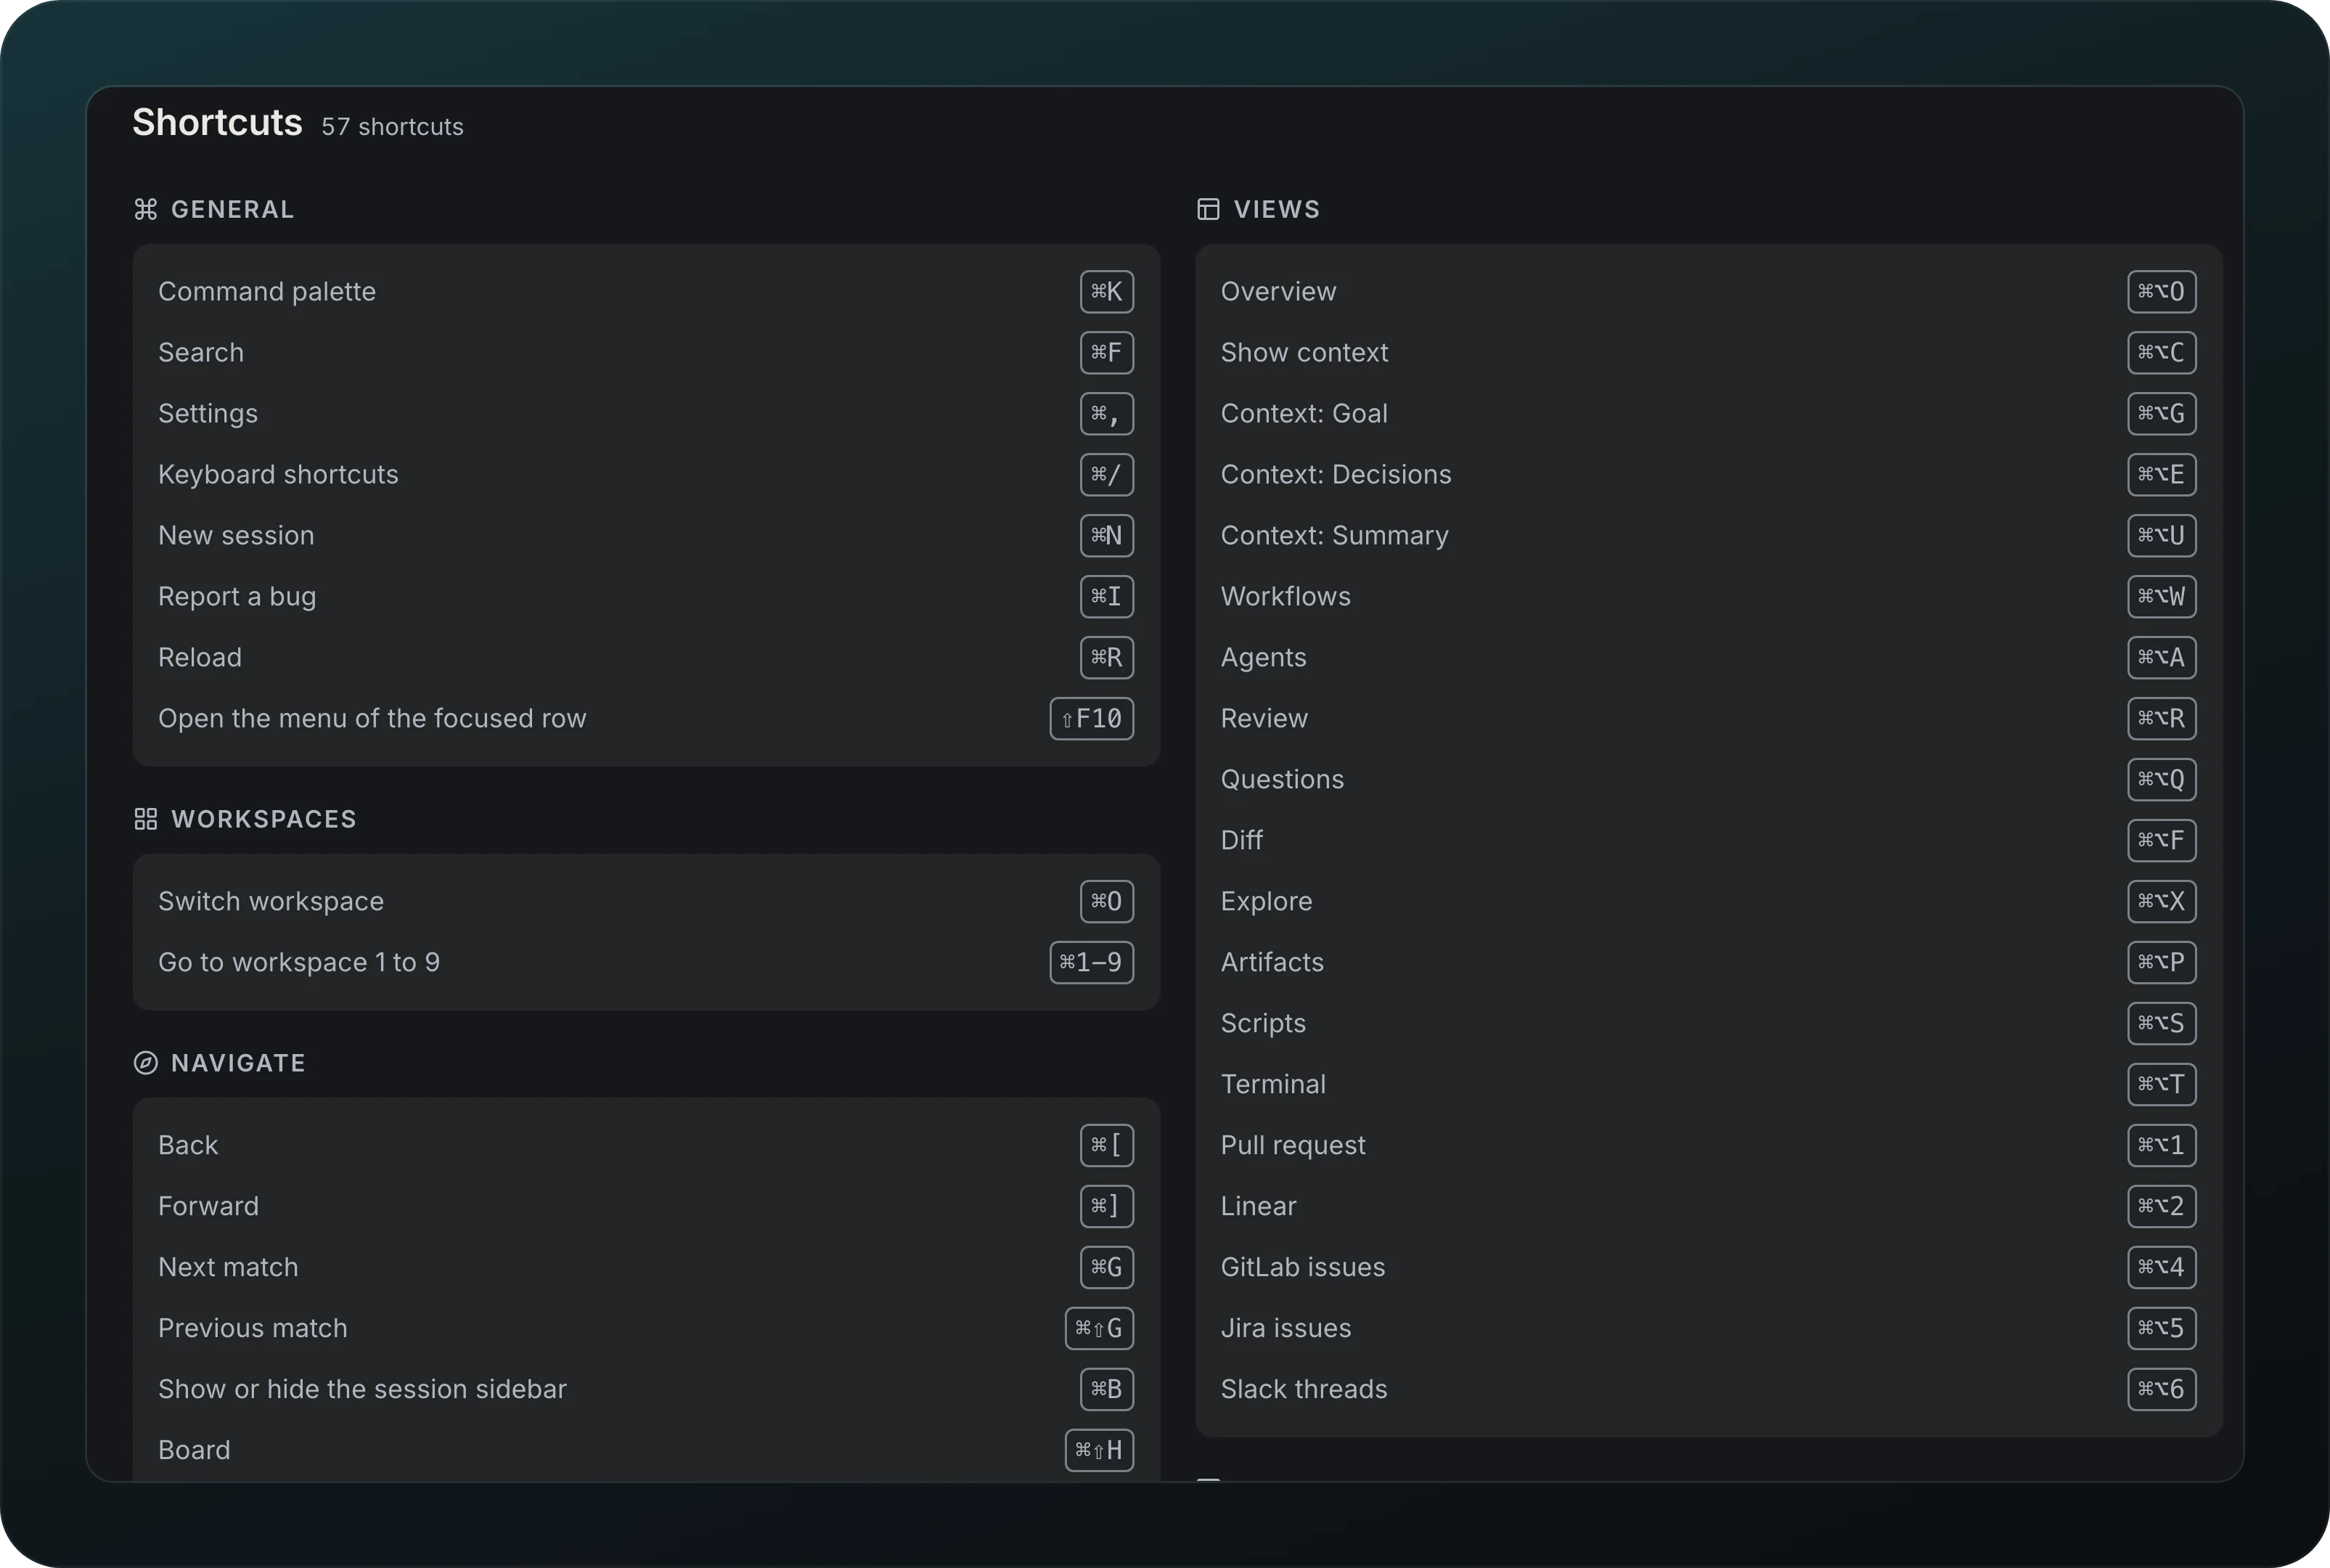This screenshot has width=2330, height=1568.
Task: Click the layout icon beside VIEWS heading
Action: (x=1208, y=209)
